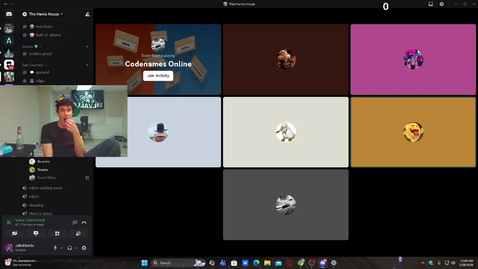Toggle camera on in voice panel
Viewport: 478px width, 269px height.
[x=15, y=234]
